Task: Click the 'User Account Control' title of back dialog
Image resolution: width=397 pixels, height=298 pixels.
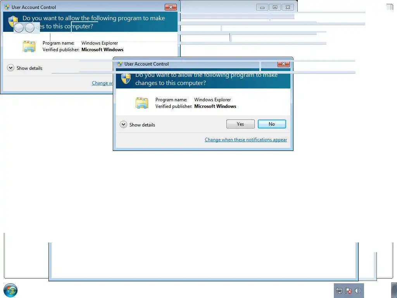Action: click(34, 7)
